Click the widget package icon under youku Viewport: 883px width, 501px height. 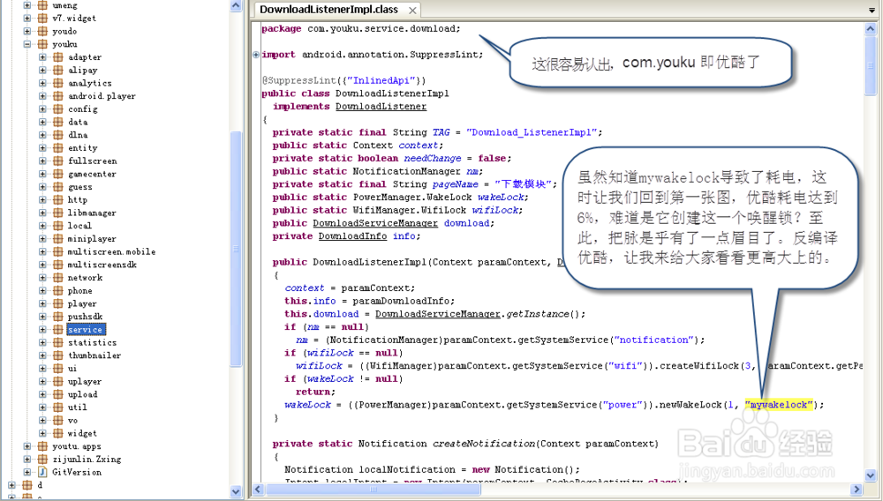[x=58, y=433]
